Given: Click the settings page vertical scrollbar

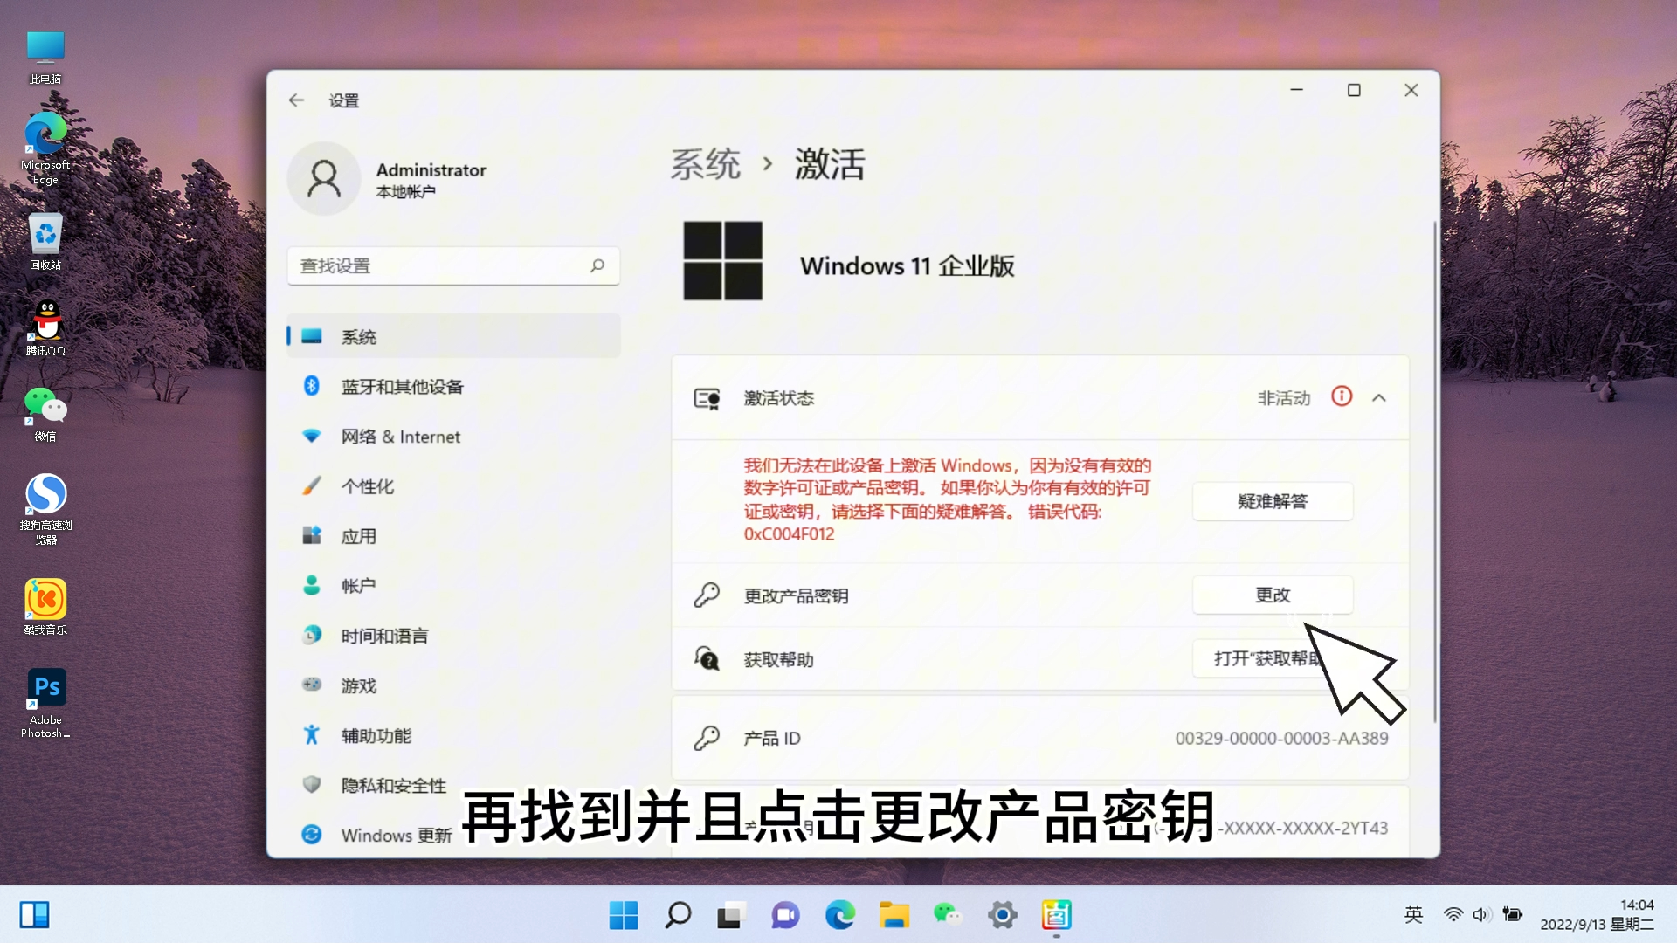Looking at the screenshot, I should [x=1434, y=471].
